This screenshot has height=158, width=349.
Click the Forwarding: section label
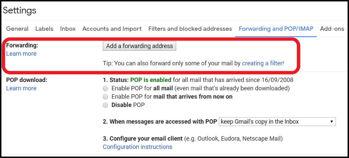tap(22, 45)
